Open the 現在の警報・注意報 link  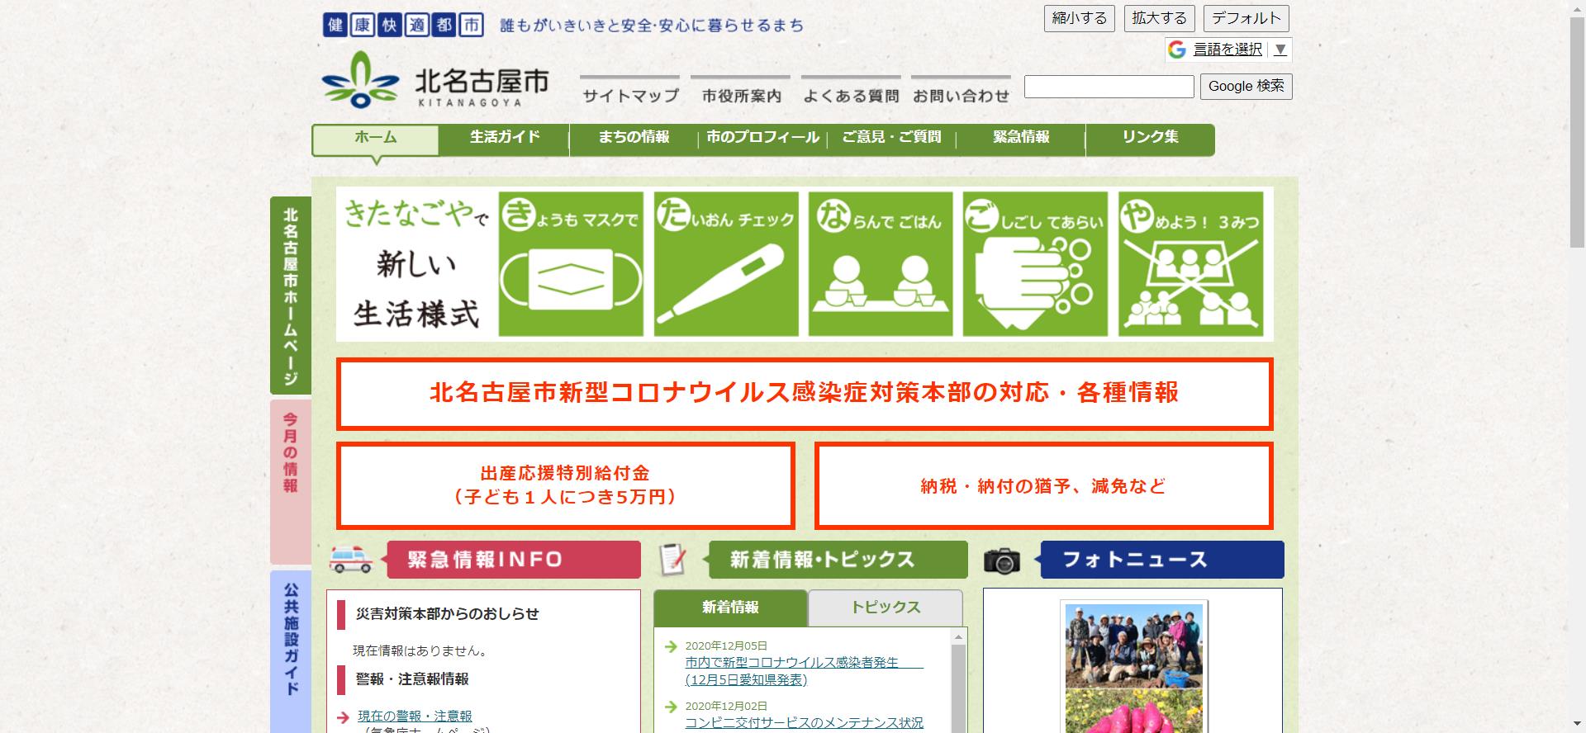pyautogui.click(x=415, y=716)
